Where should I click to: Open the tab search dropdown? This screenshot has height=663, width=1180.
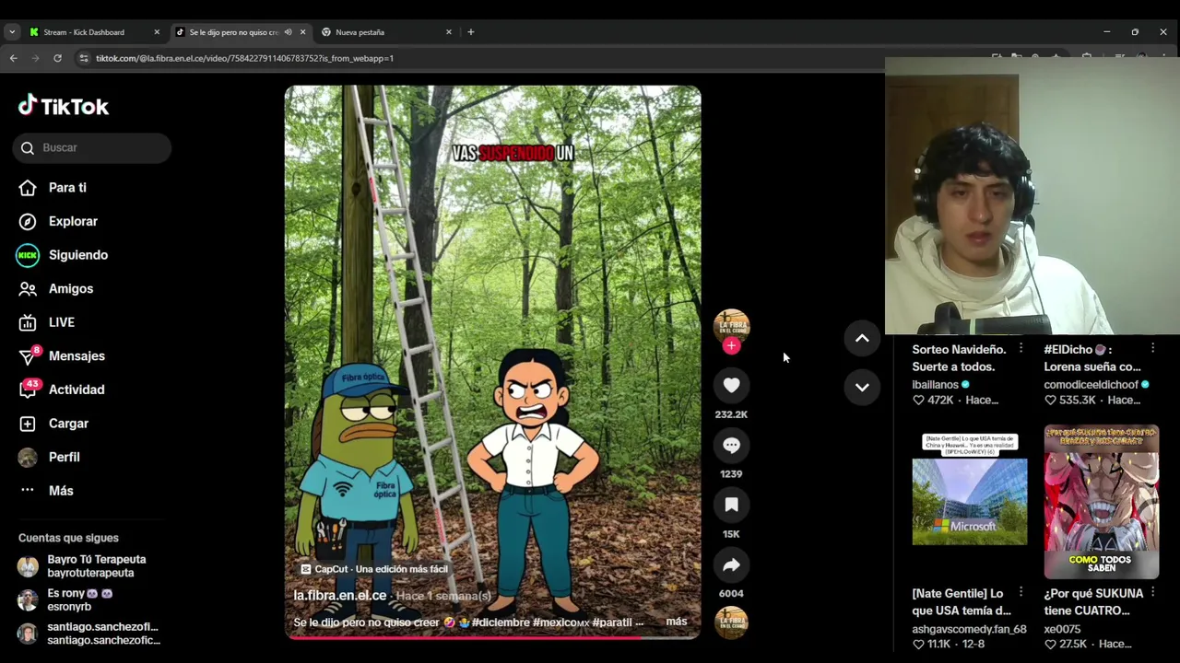click(11, 32)
